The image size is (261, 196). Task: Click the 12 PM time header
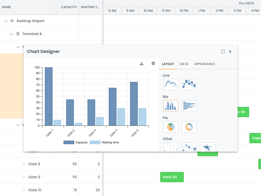pos(184,11)
